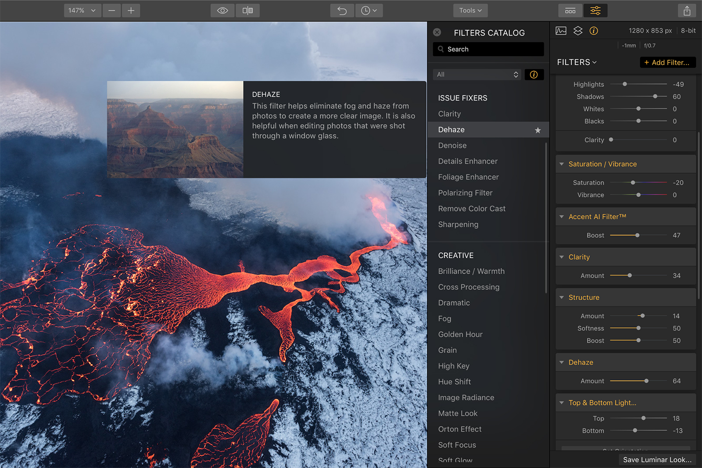Click Save Luminar Look button

pos(657,460)
